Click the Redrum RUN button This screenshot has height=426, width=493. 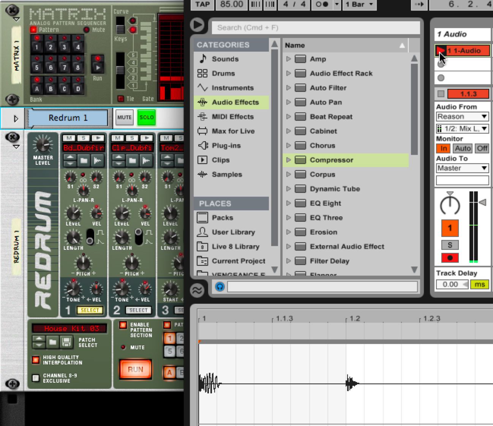click(x=136, y=369)
